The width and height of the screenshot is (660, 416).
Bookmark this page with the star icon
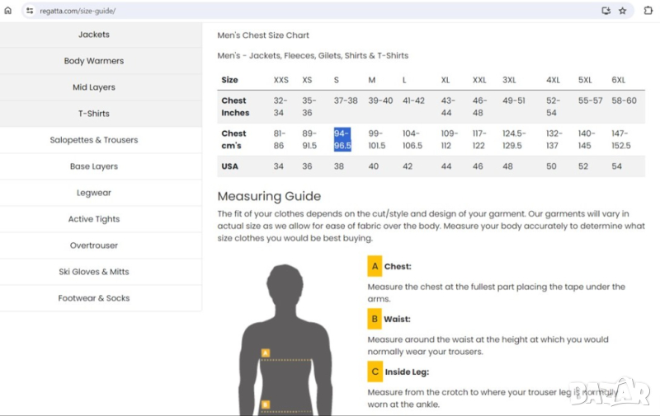click(623, 11)
